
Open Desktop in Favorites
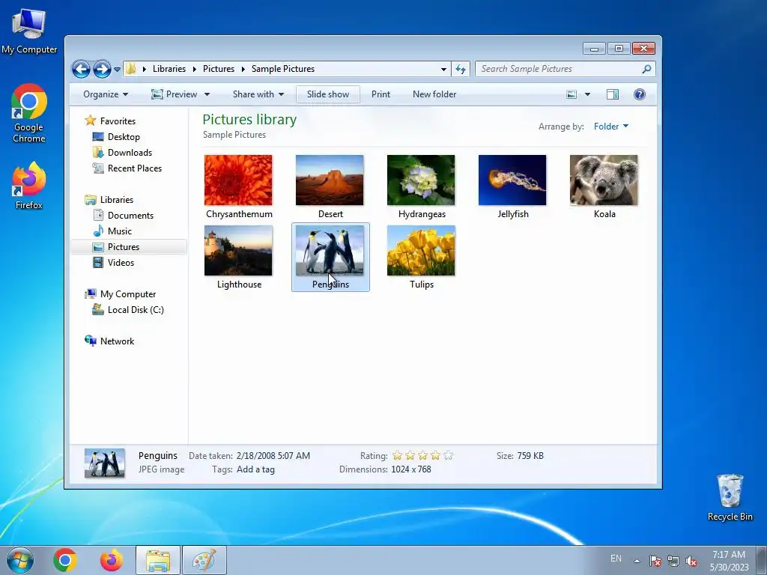[x=124, y=137]
